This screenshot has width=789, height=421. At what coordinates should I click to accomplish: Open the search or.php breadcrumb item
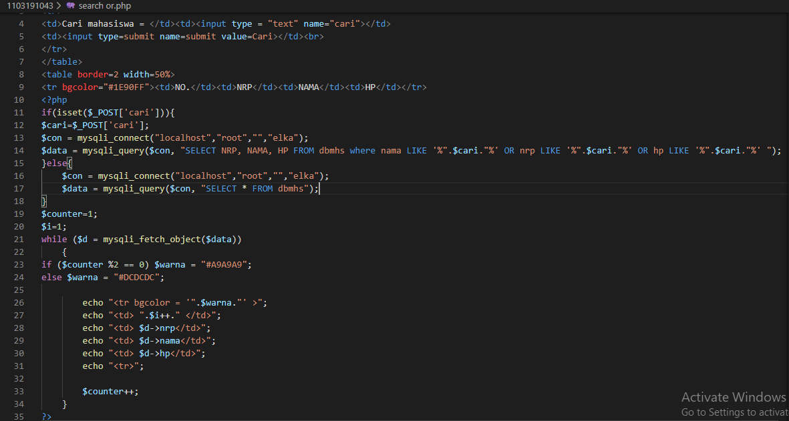(x=104, y=5)
